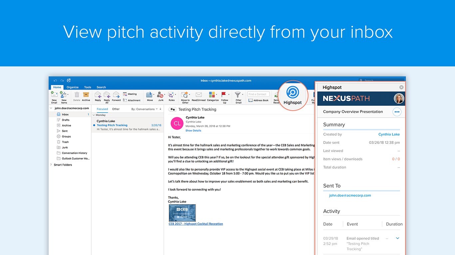Open the By: Conversations sort dropdown
The width and height of the screenshot is (455, 255).
pos(144,109)
